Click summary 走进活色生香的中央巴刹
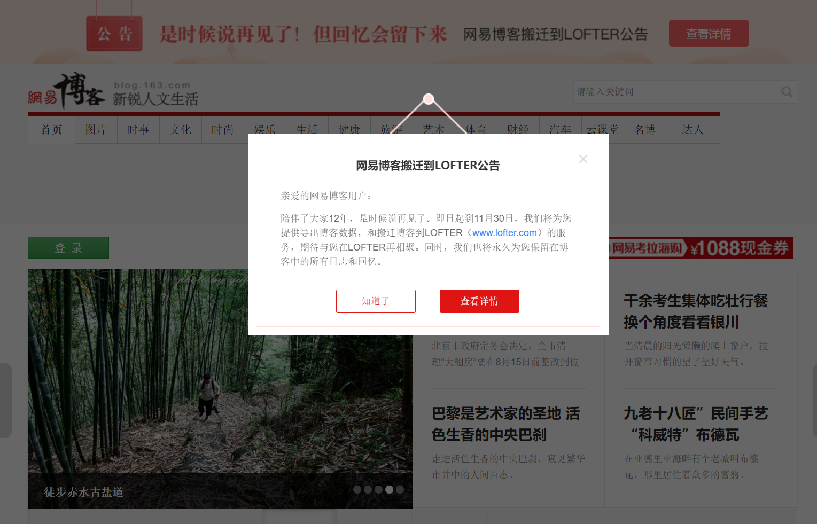The height and width of the screenshot is (524, 817). click(x=509, y=467)
